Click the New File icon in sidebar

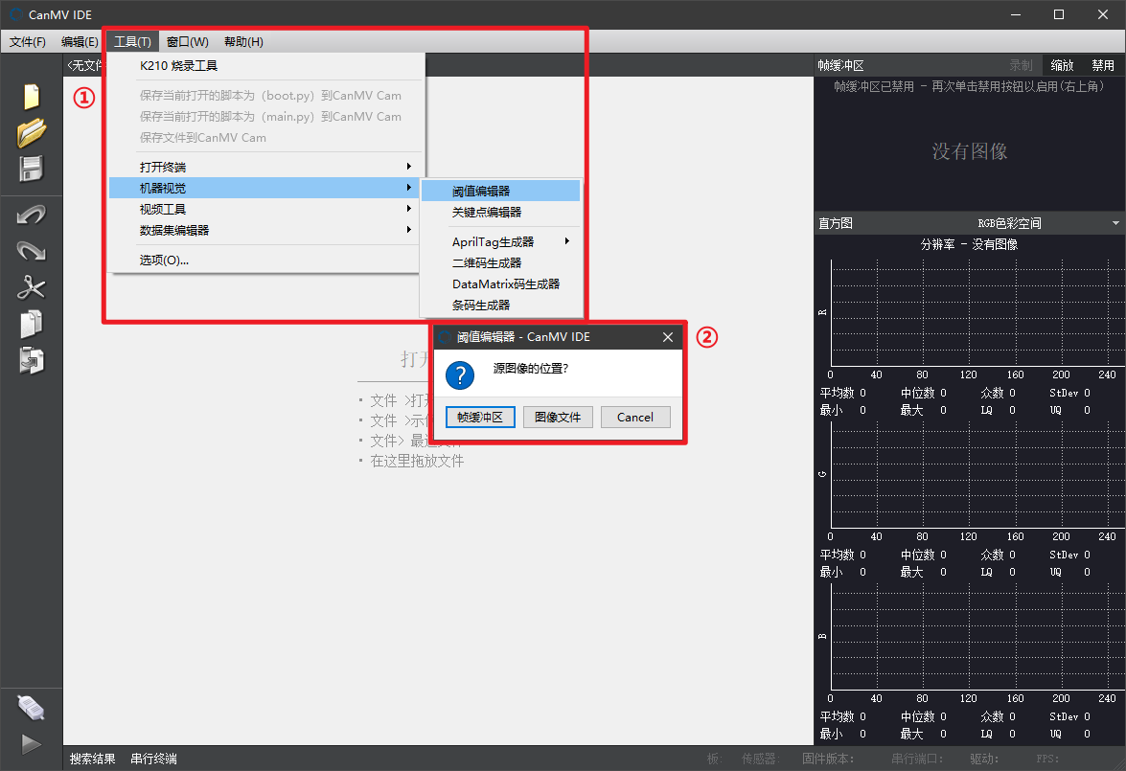click(31, 96)
